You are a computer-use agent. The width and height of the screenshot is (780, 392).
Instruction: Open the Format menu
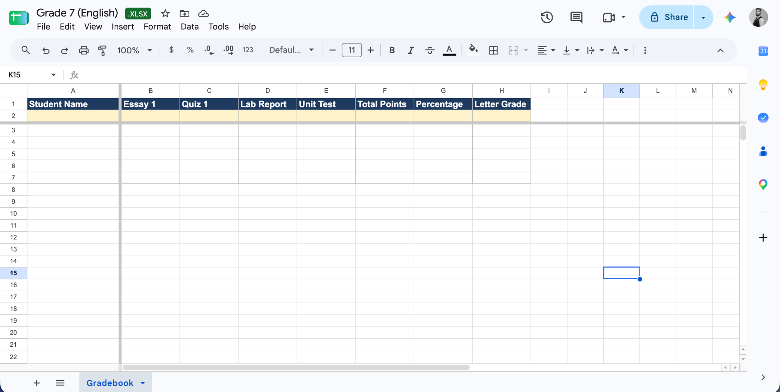(157, 27)
